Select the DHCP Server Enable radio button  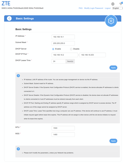(x=53, y=49)
